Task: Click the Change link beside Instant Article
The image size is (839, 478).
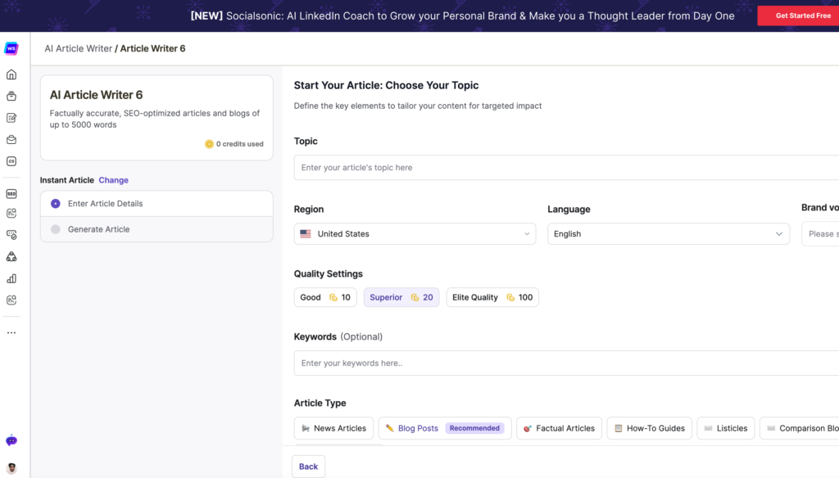Action: 114,180
